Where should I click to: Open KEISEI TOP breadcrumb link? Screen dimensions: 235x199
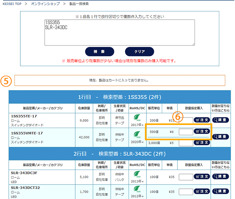click(12, 4)
